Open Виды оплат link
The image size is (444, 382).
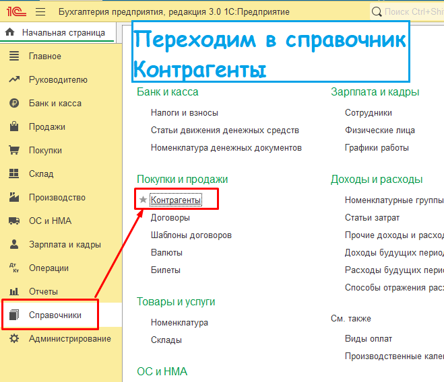click(x=369, y=339)
